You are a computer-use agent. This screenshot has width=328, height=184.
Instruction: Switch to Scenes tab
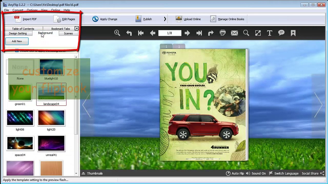[68, 33]
